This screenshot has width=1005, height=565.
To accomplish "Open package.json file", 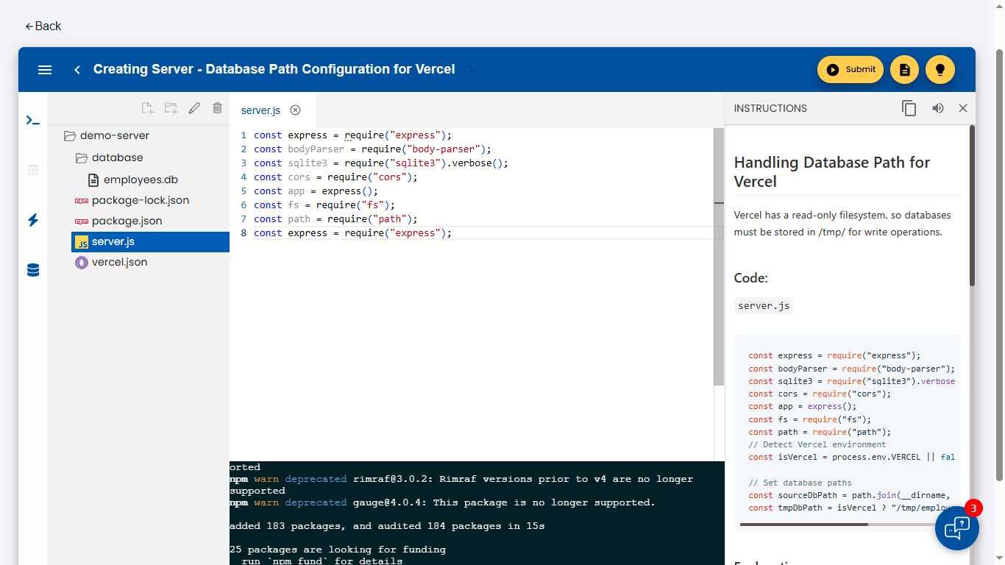I will click(x=118, y=221).
